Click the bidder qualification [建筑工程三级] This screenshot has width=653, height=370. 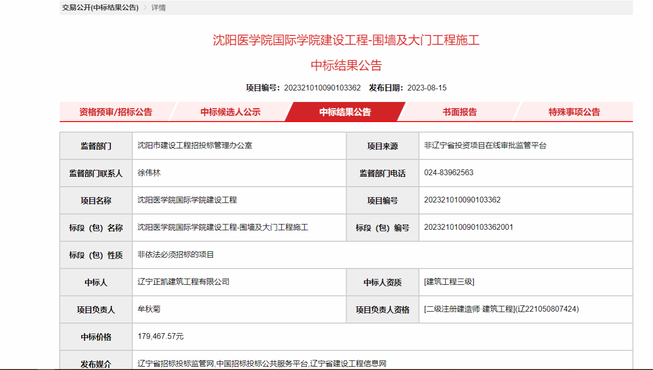coord(449,281)
